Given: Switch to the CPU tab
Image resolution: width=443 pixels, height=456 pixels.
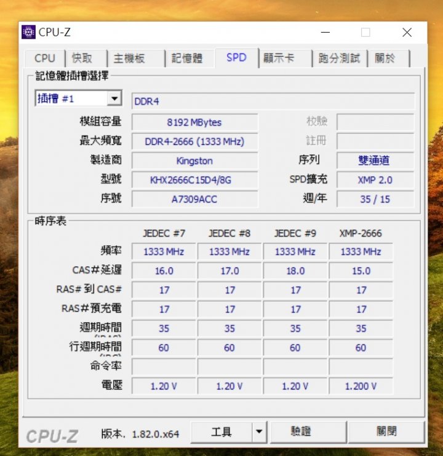Looking at the screenshot, I should [x=44, y=58].
